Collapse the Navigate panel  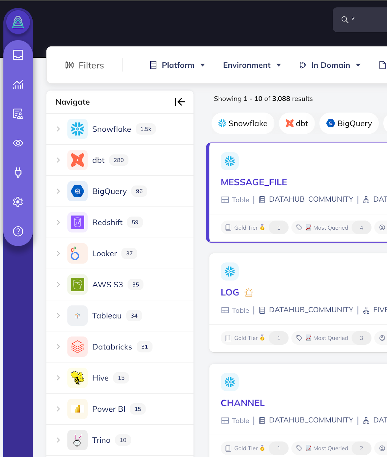(180, 102)
